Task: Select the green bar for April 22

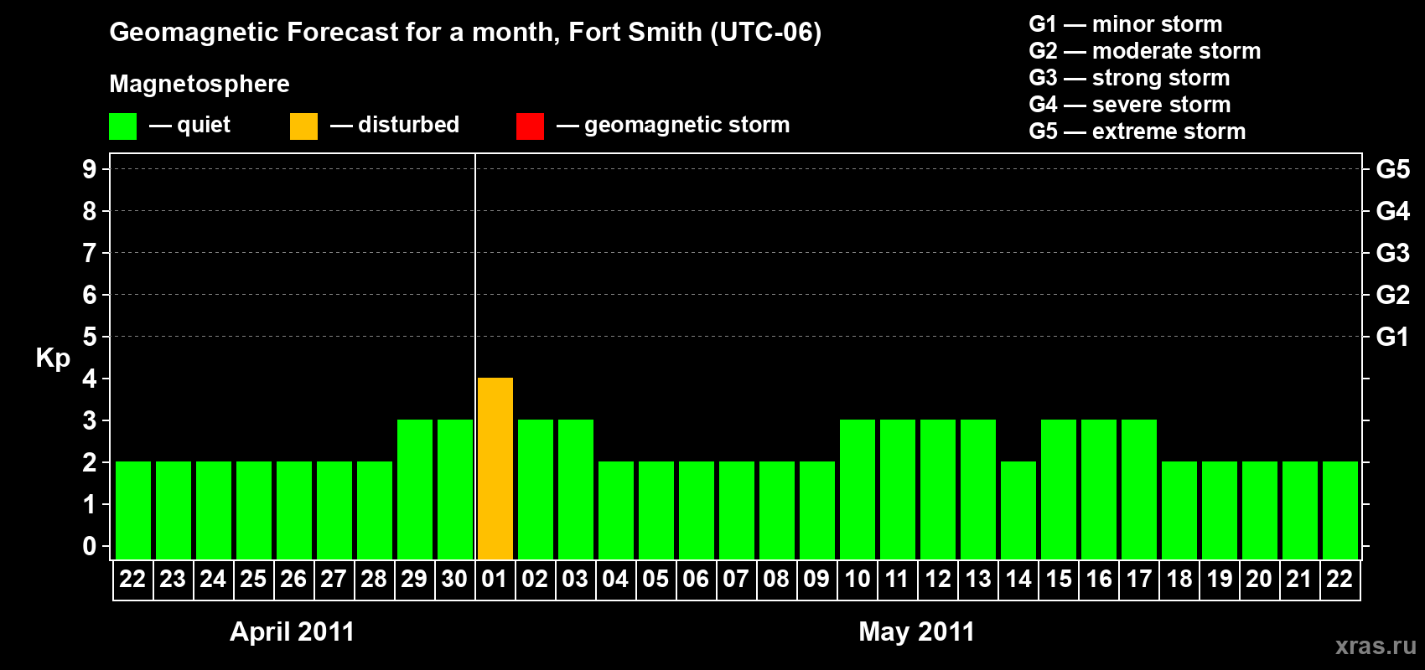Action: [133, 511]
